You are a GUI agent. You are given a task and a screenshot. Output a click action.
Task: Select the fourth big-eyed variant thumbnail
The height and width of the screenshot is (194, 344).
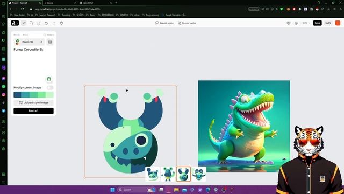(x=199, y=174)
